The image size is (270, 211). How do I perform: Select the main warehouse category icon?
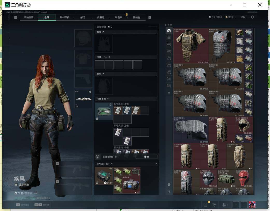[169, 31]
